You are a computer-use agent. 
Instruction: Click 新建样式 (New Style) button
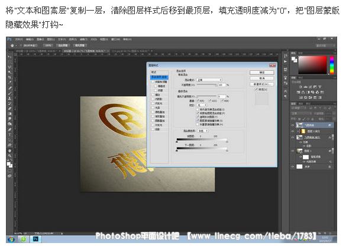click(x=262, y=84)
